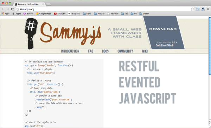The height and width of the screenshot is (128, 211).
Task: Open the Chrome menu hamburger icon
Action: [x=208, y=9]
